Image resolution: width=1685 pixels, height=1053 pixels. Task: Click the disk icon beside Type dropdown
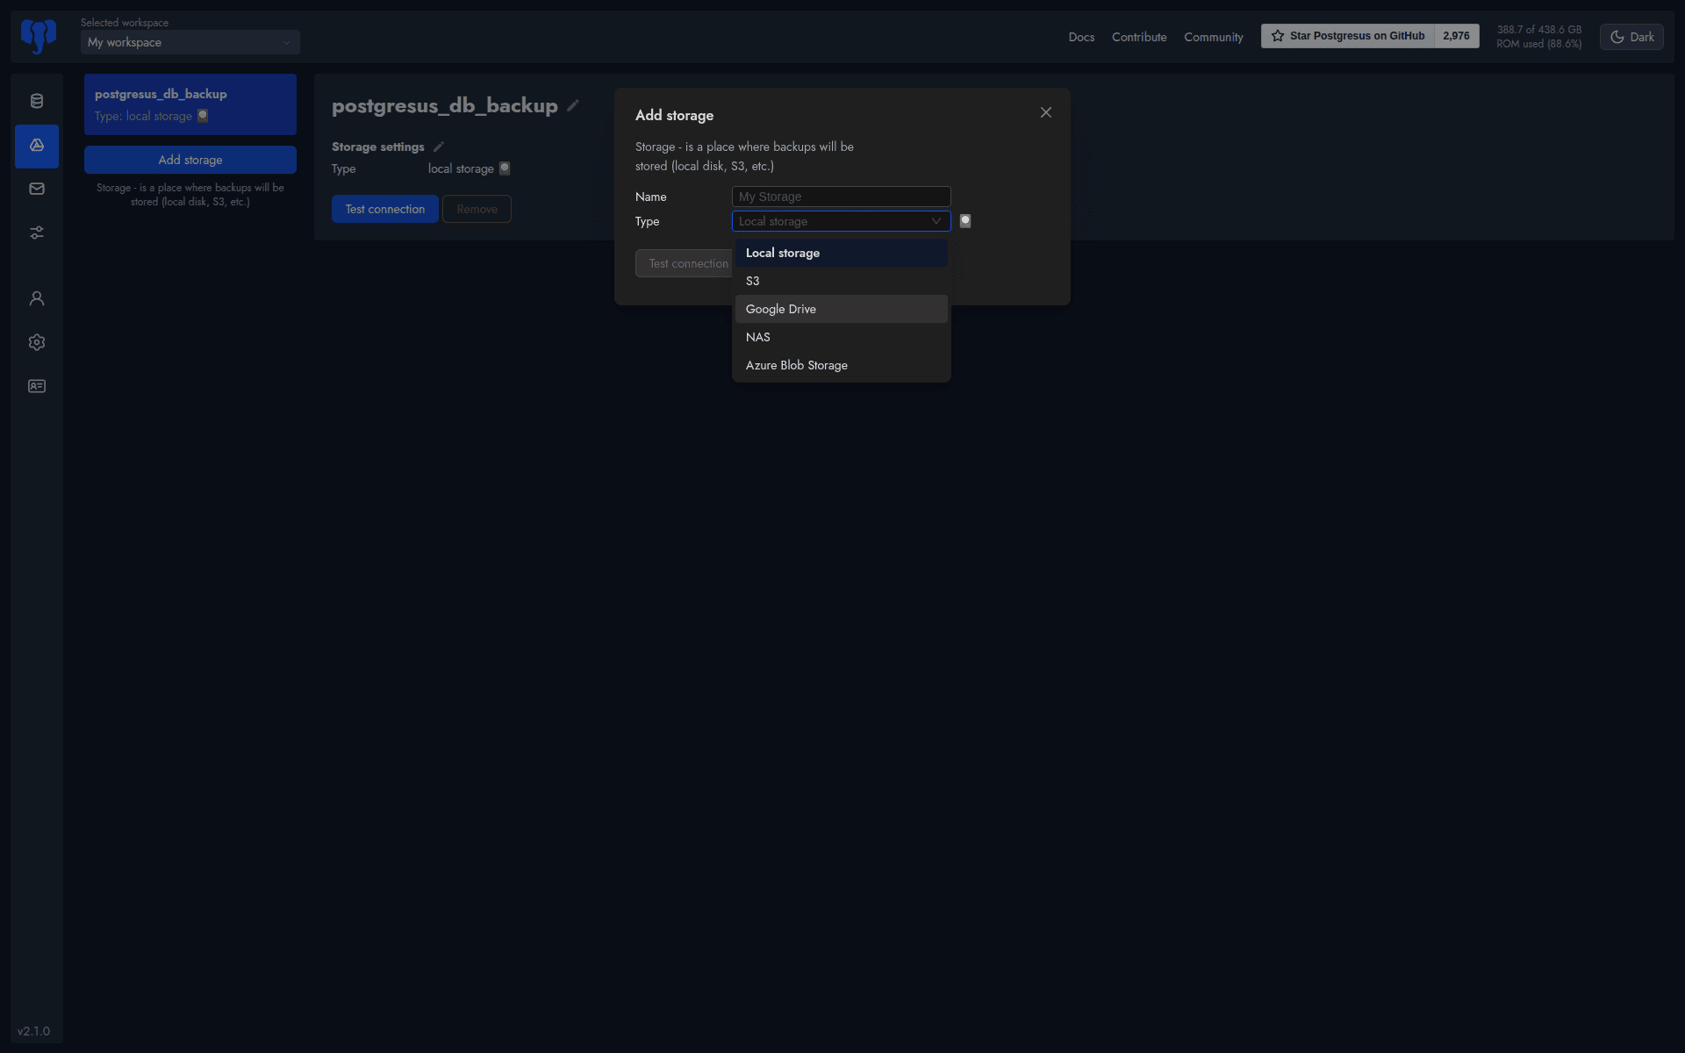pos(965,221)
